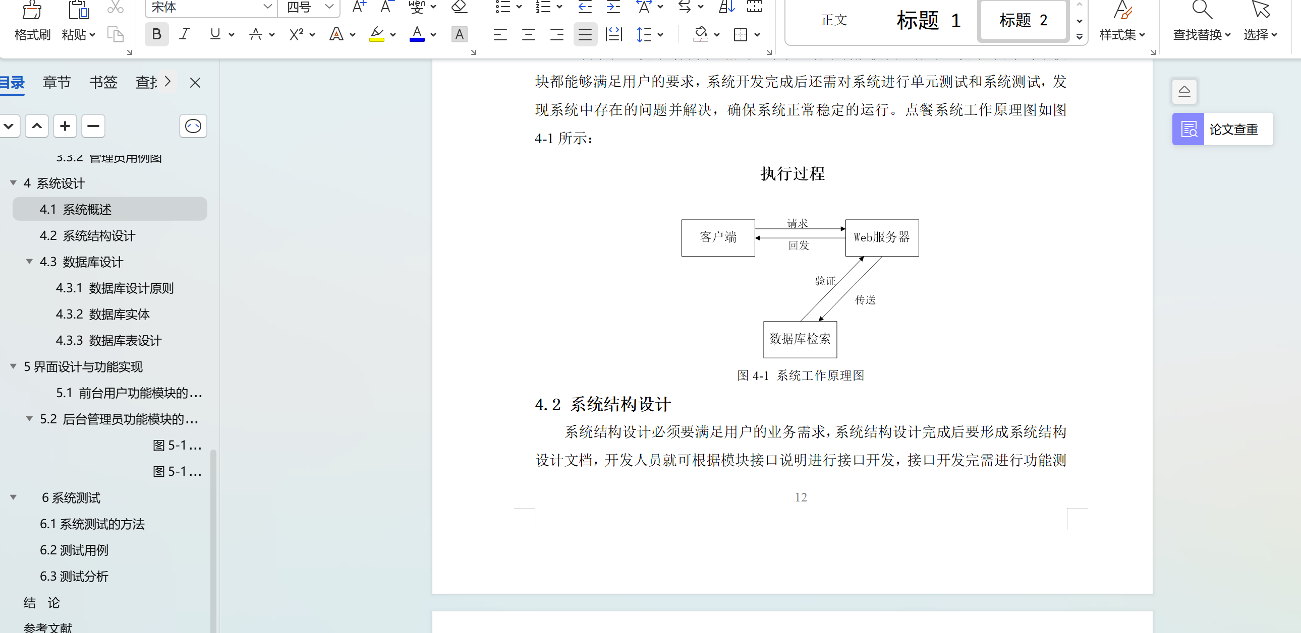The width and height of the screenshot is (1301, 633).
Task: Switch to the 章节 tab
Action: click(56, 82)
